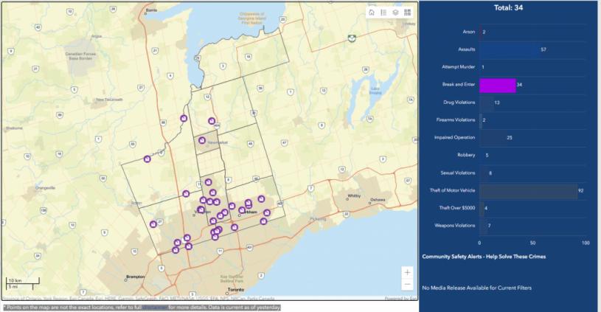Zoom out using the minus button
This screenshot has width=601, height=312.
coord(408,284)
